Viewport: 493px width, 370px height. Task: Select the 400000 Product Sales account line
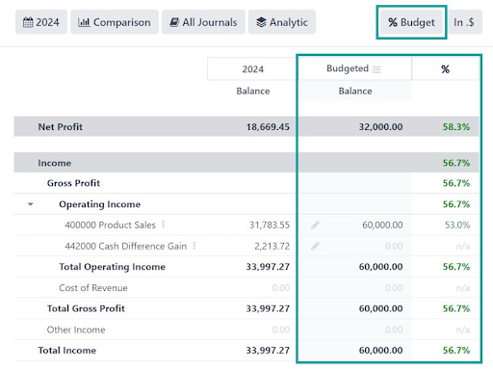pos(110,225)
